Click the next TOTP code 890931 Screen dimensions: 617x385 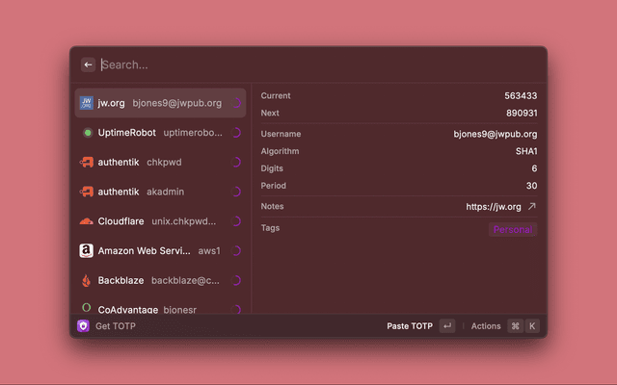point(521,113)
